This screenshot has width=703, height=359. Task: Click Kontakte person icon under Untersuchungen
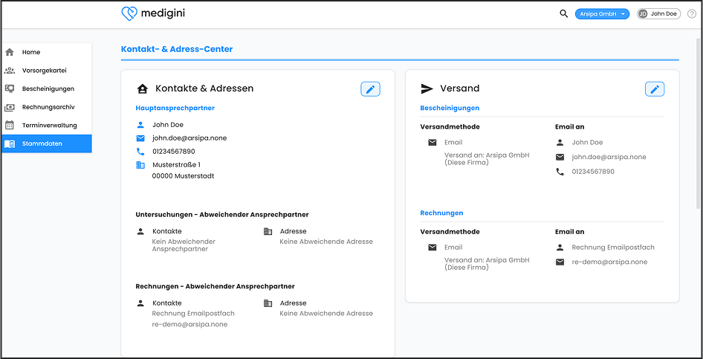(x=140, y=231)
